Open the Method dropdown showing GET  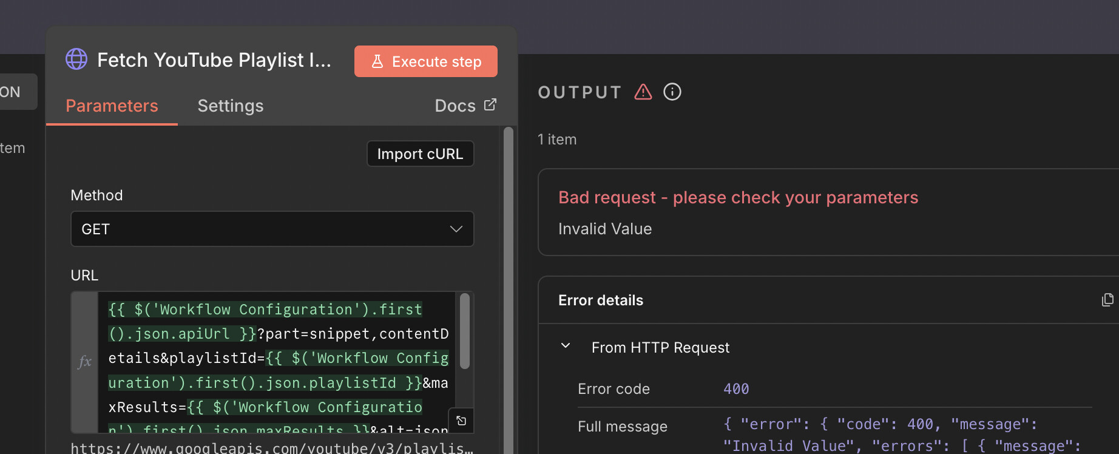(272, 229)
